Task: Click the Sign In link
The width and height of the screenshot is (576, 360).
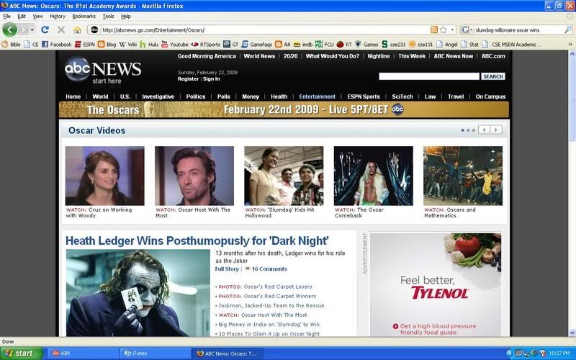Action: point(211,79)
